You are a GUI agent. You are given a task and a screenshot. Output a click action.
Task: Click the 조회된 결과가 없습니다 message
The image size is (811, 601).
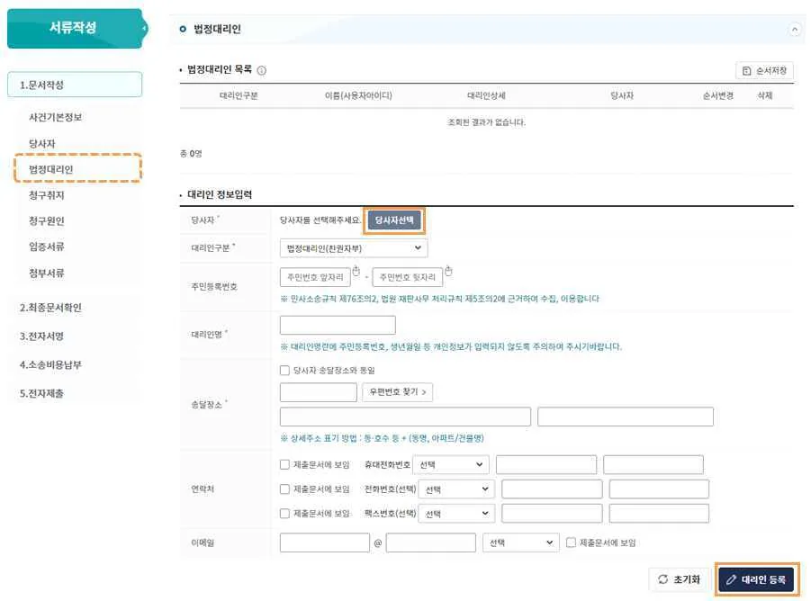pos(486,122)
